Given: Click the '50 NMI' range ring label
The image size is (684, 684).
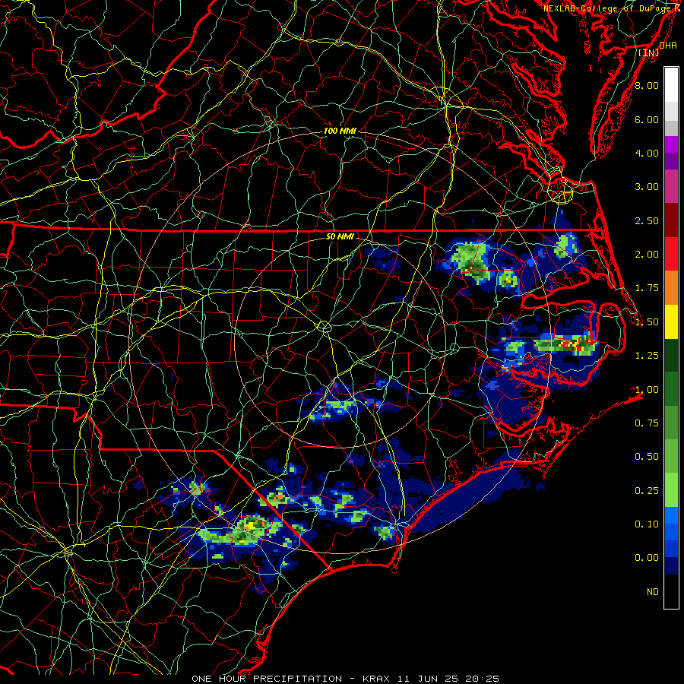Looking at the screenshot, I should [x=340, y=236].
